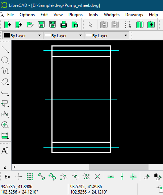The height and width of the screenshot is (195, 163).
Task: Open the line width By Layer dropdown
Action: click(63, 36)
